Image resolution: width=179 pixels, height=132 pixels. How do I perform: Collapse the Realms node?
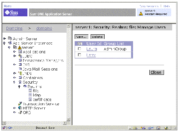19,87
